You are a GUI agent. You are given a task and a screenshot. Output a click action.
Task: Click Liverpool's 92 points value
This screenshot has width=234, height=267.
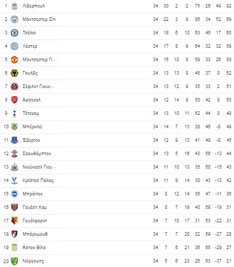point(229,6)
